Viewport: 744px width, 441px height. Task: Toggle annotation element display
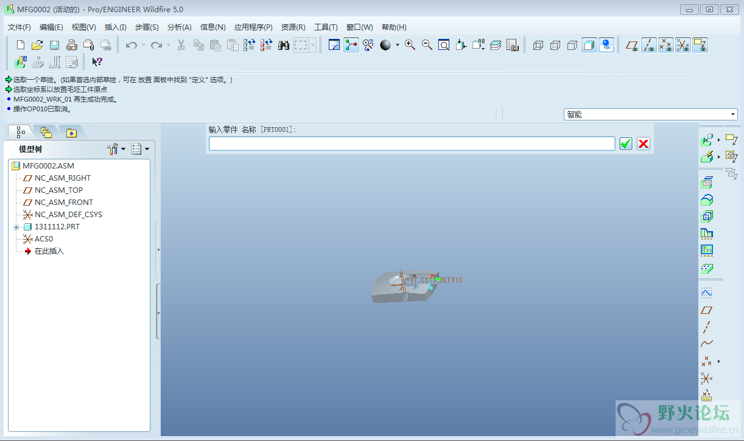coord(700,45)
